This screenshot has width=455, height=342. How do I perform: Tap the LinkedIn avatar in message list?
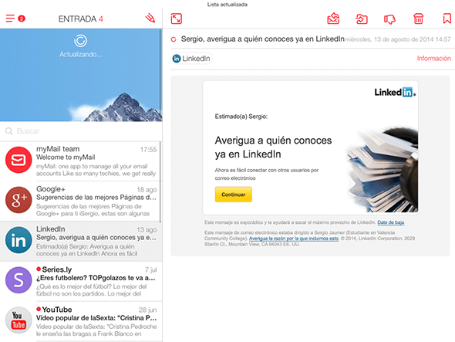click(x=19, y=240)
